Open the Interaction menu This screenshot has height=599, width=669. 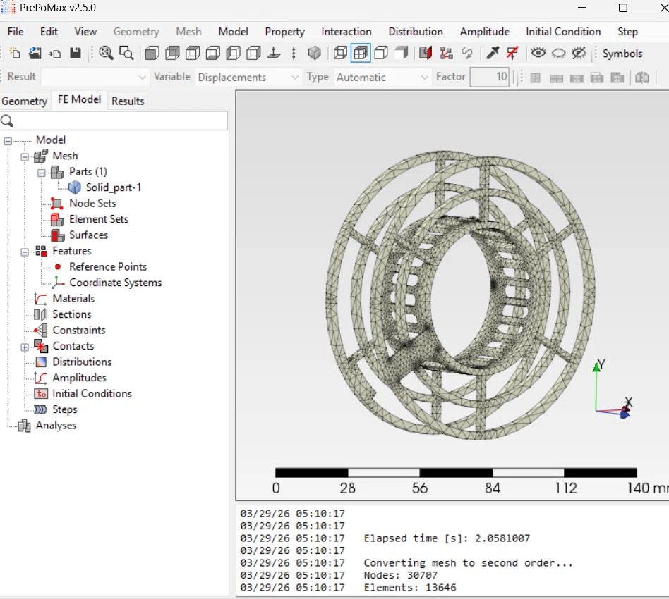346,32
